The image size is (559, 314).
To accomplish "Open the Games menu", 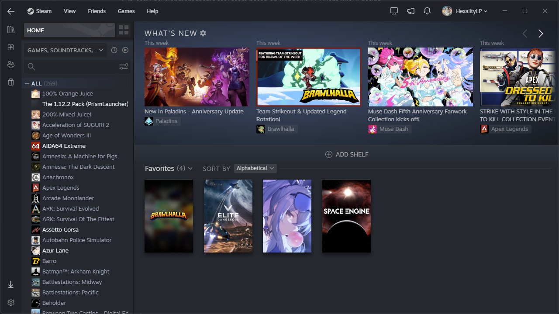I will coord(126,11).
